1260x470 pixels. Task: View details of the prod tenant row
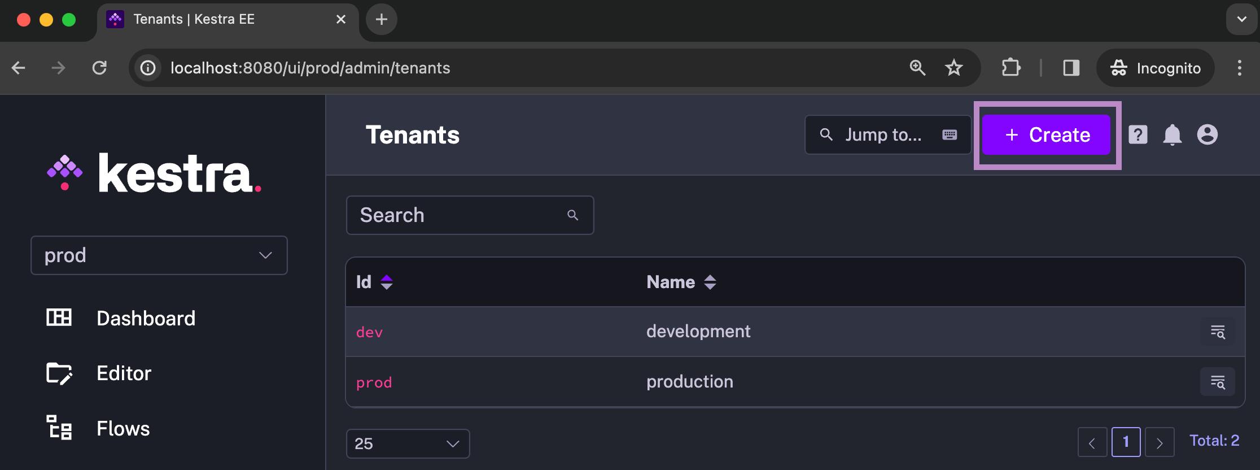click(1217, 382)
